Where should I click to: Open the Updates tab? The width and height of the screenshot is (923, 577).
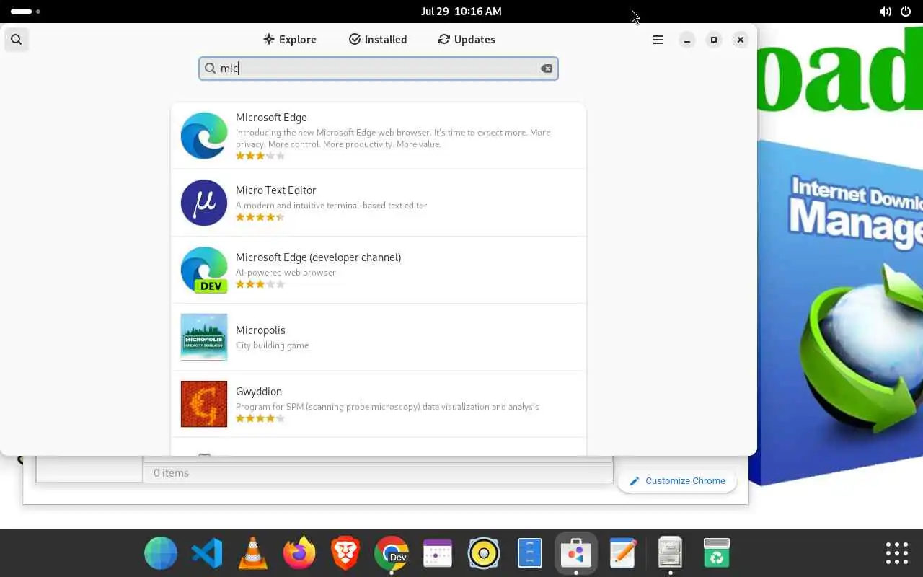point(467,40)
